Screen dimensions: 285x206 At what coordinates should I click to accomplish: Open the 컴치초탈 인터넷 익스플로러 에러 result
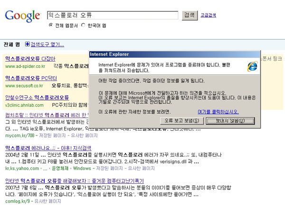47,115
